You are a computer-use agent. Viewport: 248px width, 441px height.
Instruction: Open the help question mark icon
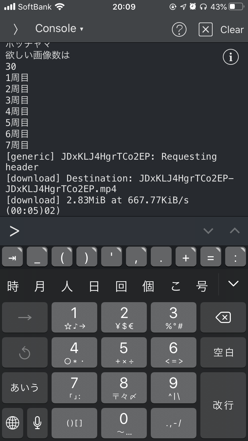(x=179, y=30)
